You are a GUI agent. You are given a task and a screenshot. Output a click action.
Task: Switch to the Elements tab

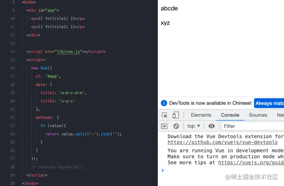(201, 115)
